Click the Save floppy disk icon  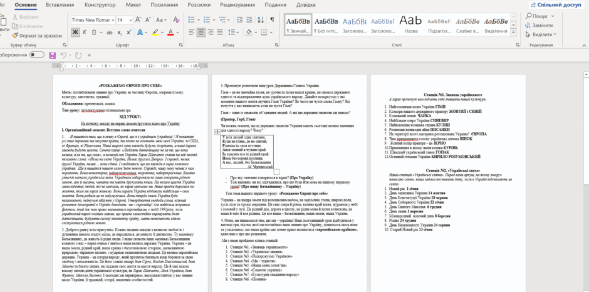[x=52, y=55]
